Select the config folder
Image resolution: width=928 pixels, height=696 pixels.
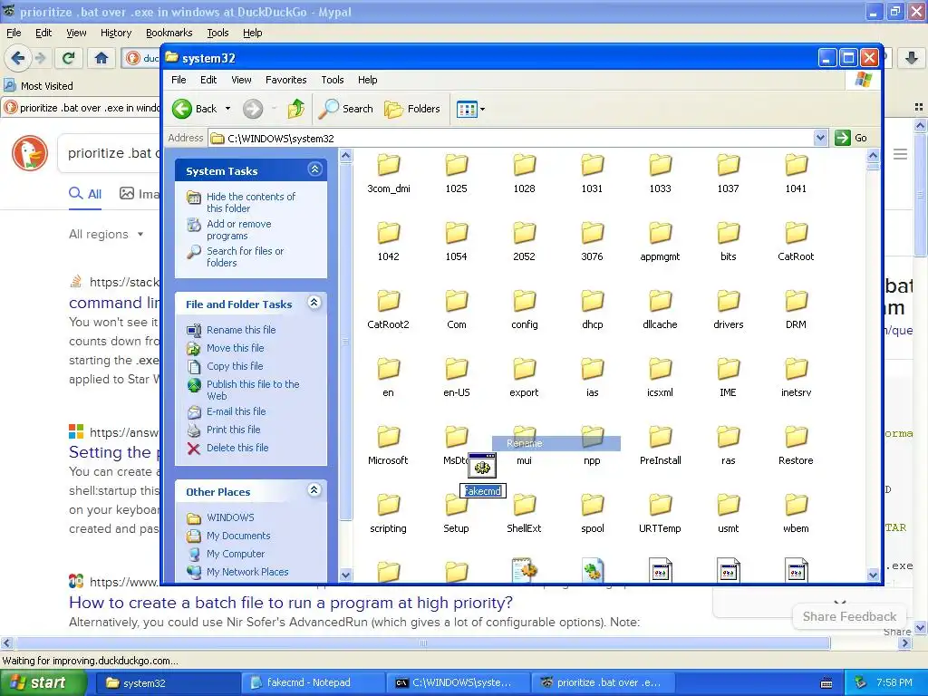524,310
